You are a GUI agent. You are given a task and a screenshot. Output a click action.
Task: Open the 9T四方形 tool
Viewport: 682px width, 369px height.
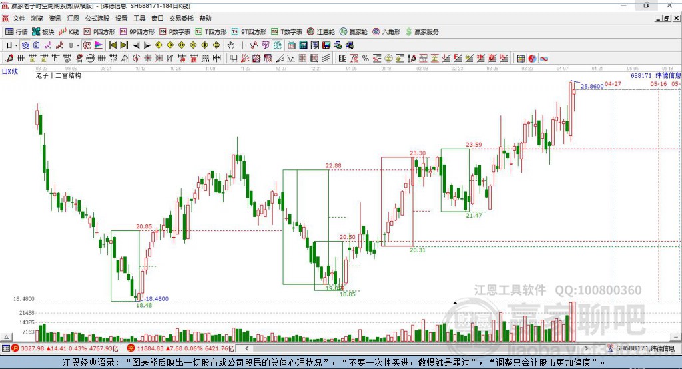pyautogui.click(x=249, y=32)
